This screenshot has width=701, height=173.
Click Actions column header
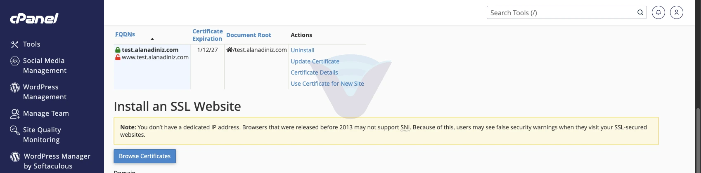tap(301, 35)
